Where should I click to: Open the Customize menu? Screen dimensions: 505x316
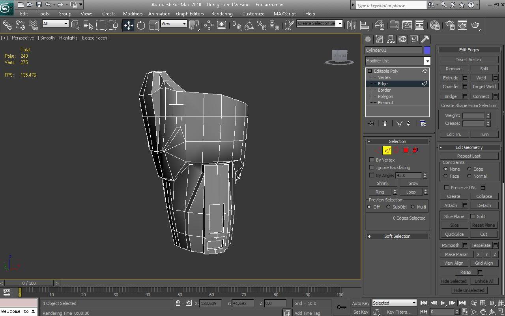(x=253, y=13)
